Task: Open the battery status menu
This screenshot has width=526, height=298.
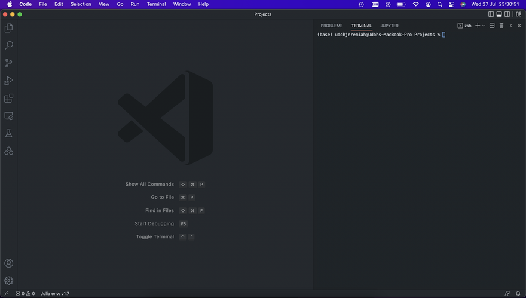Action: click(x=401, y=4)
